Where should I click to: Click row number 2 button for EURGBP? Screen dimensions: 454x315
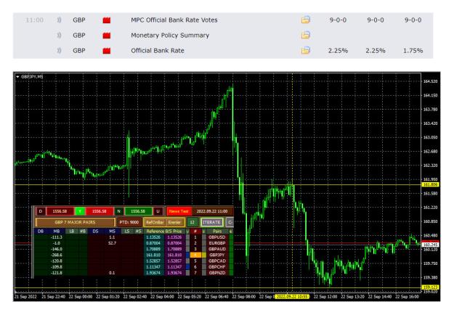tap(195, 243)
